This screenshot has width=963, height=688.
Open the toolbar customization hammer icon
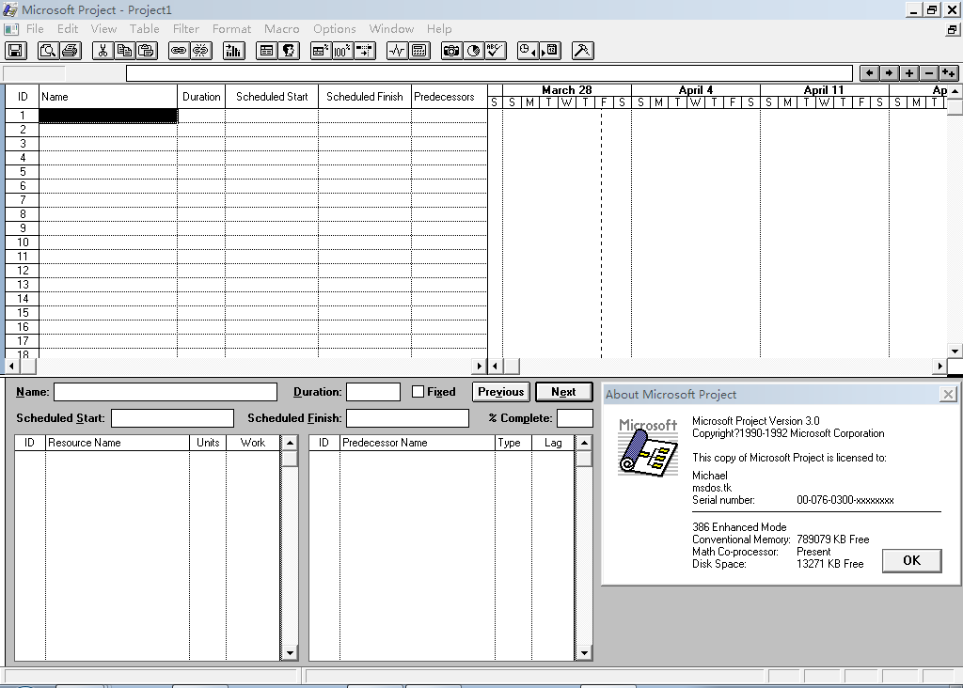pos(581,50)
